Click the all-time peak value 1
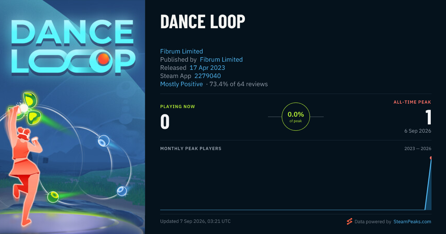Image resolution: width=446 pixels, height=234 pixels. (429, 117)
